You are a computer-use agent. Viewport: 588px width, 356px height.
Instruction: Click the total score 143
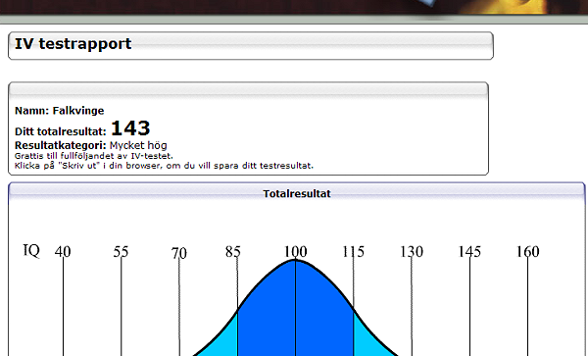coord(130,128)
